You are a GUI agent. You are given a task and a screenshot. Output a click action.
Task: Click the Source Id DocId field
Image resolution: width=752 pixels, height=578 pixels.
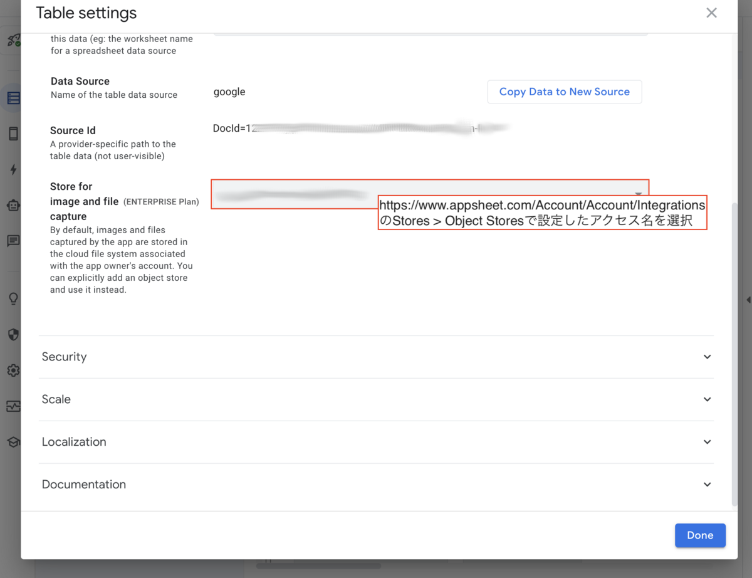pos(360,128)
